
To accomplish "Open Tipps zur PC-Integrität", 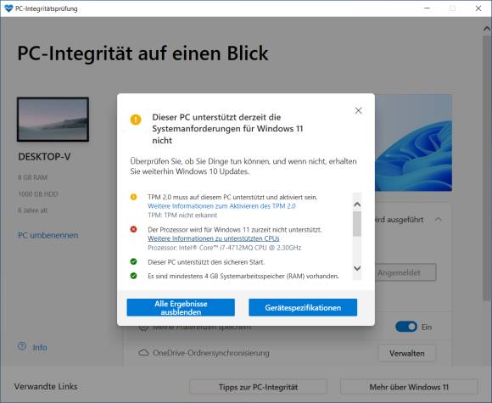I will click(258, 387).
